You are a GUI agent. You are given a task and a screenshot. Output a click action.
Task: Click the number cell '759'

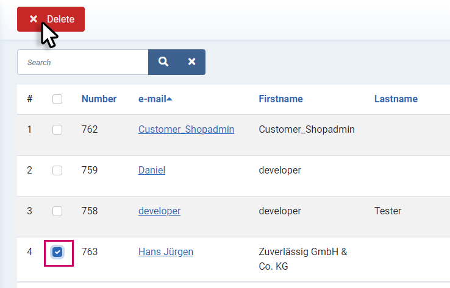pos(90,170)
